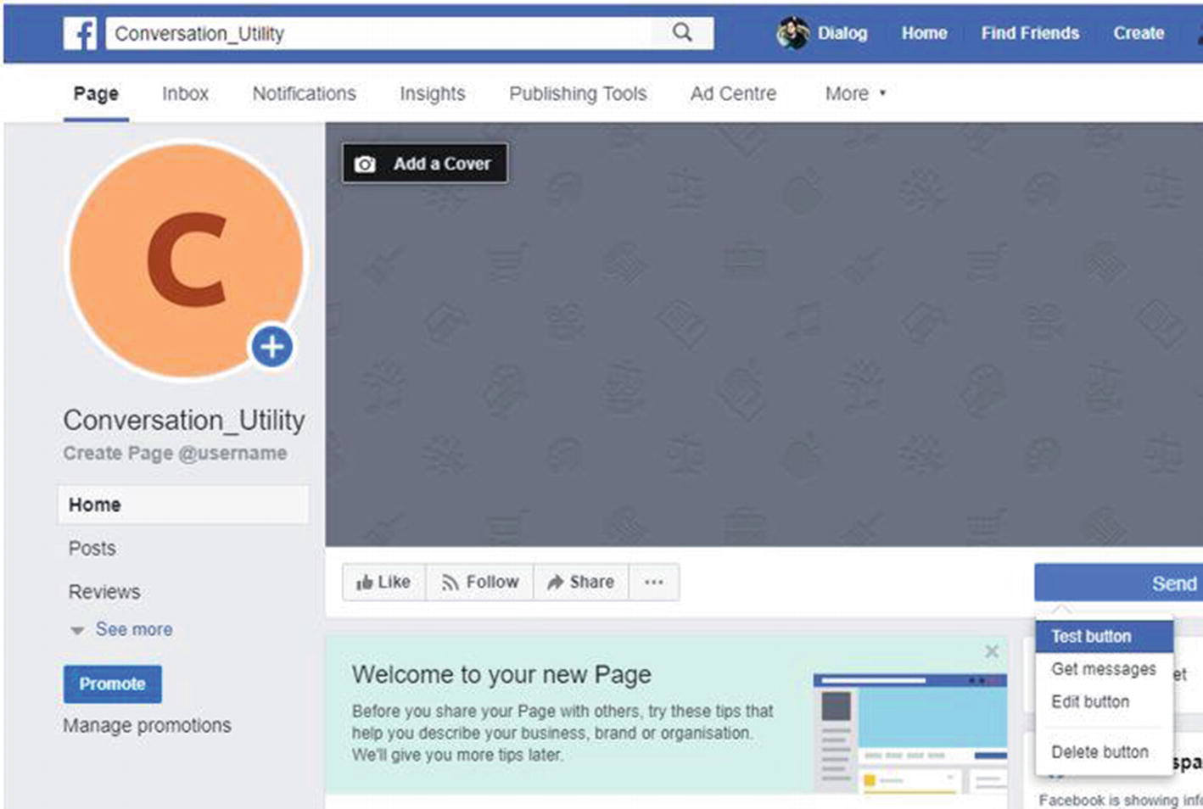
Task: Close the Welcome to your new Page card
Action: point(992,651)
